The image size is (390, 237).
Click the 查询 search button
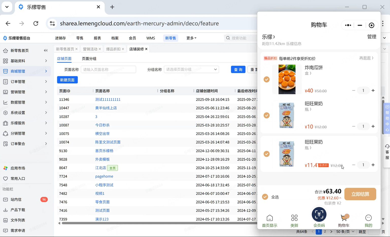238,69
